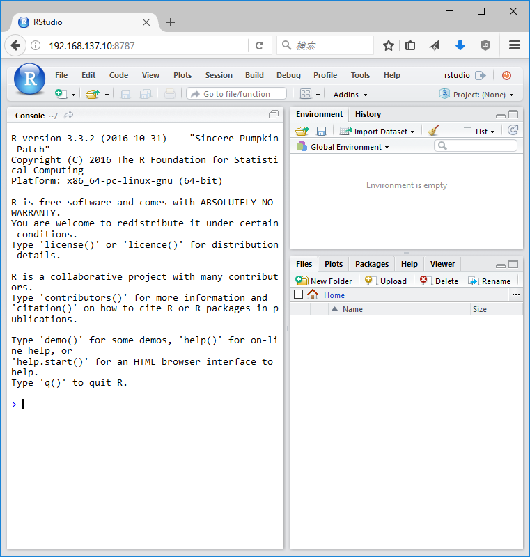The image size is (530, 557).
Task: Toggle the select all files checkbox
Action: click(x=299, y=295)
